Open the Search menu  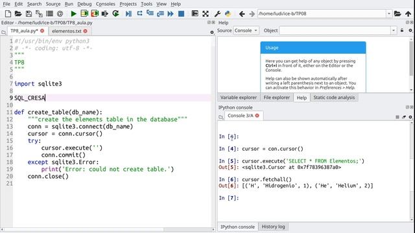tap(34, 4)
